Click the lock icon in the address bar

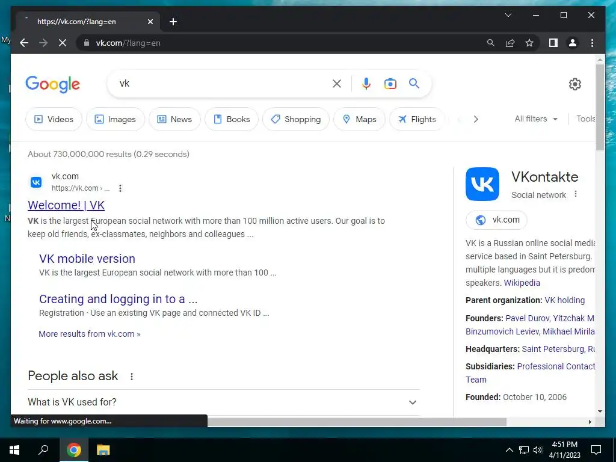pos(87,43)
